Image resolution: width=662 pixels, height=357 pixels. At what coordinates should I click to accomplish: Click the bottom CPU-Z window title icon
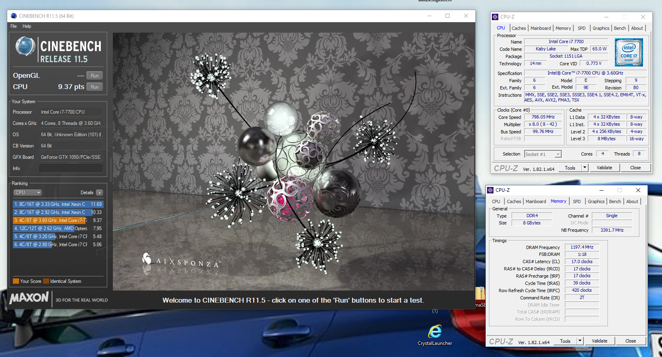tap(490, 190)
